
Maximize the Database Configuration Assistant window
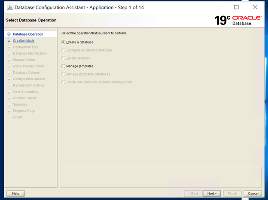pyautogui.click(x=236, y=7)
